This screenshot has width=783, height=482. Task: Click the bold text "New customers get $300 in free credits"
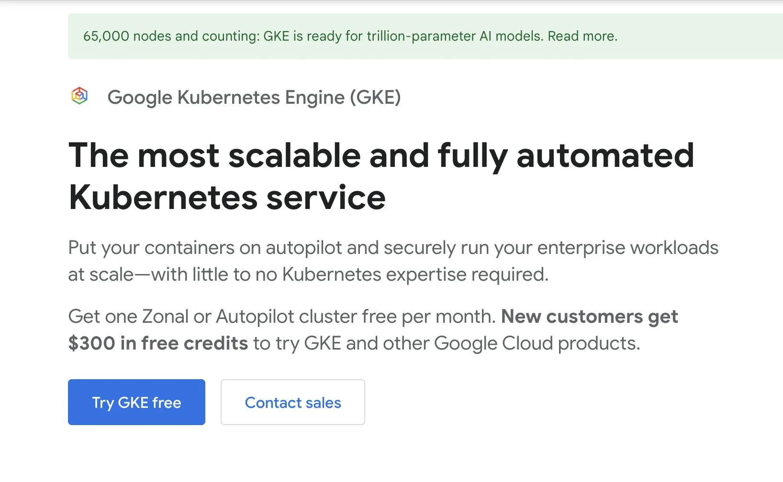[373, 330]
